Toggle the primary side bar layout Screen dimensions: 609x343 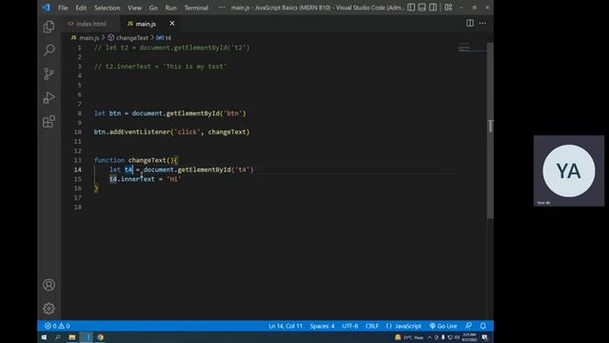click(x=411, y=8)
